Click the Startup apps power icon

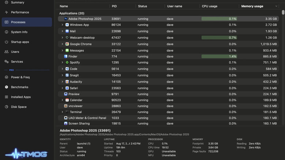click(7, 42)
